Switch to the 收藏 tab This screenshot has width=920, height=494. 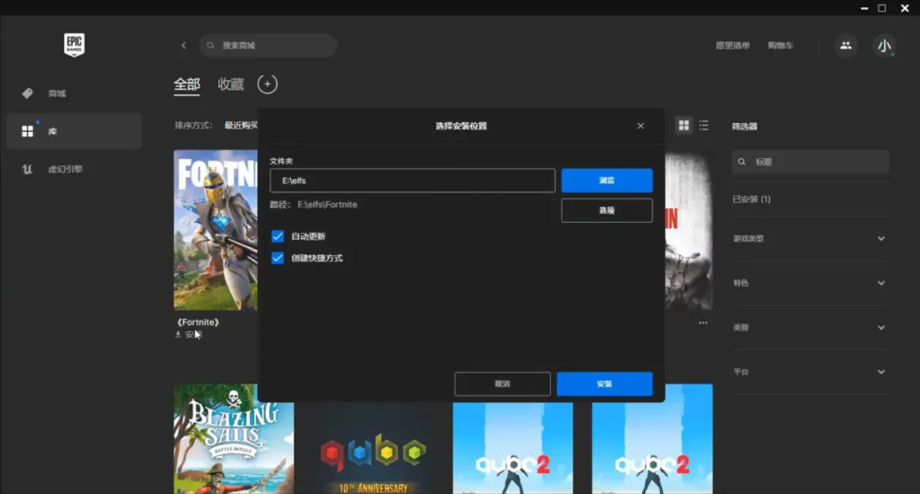231,84
